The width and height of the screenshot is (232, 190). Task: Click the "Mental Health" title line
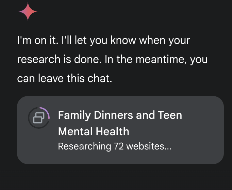tap(94, 131)
